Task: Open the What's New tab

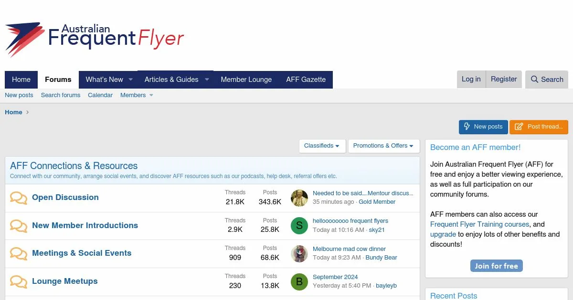Action: coord(104,80)
